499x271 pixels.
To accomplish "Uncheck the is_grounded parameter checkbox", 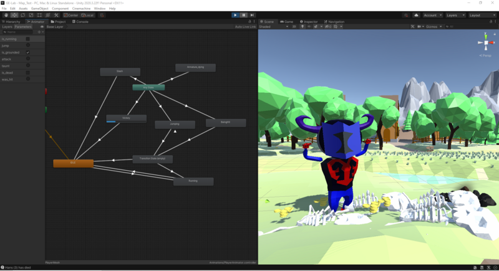I will pos(28,52).
